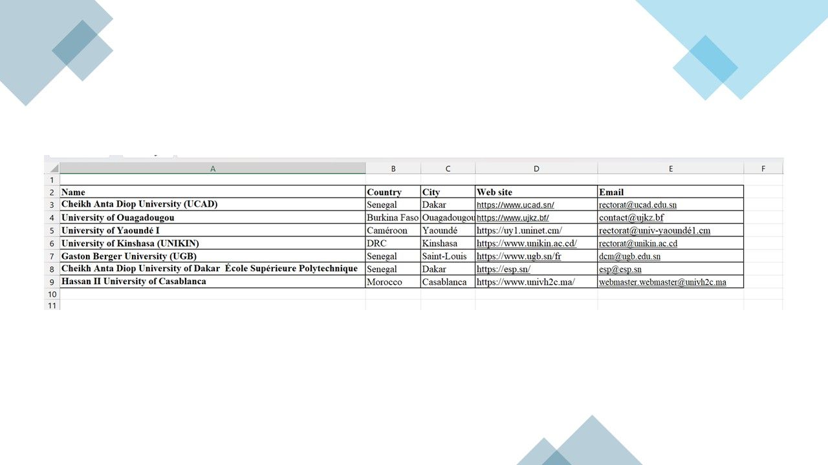Select row 4 header
The image size is (828, 465).
(52, 218)
